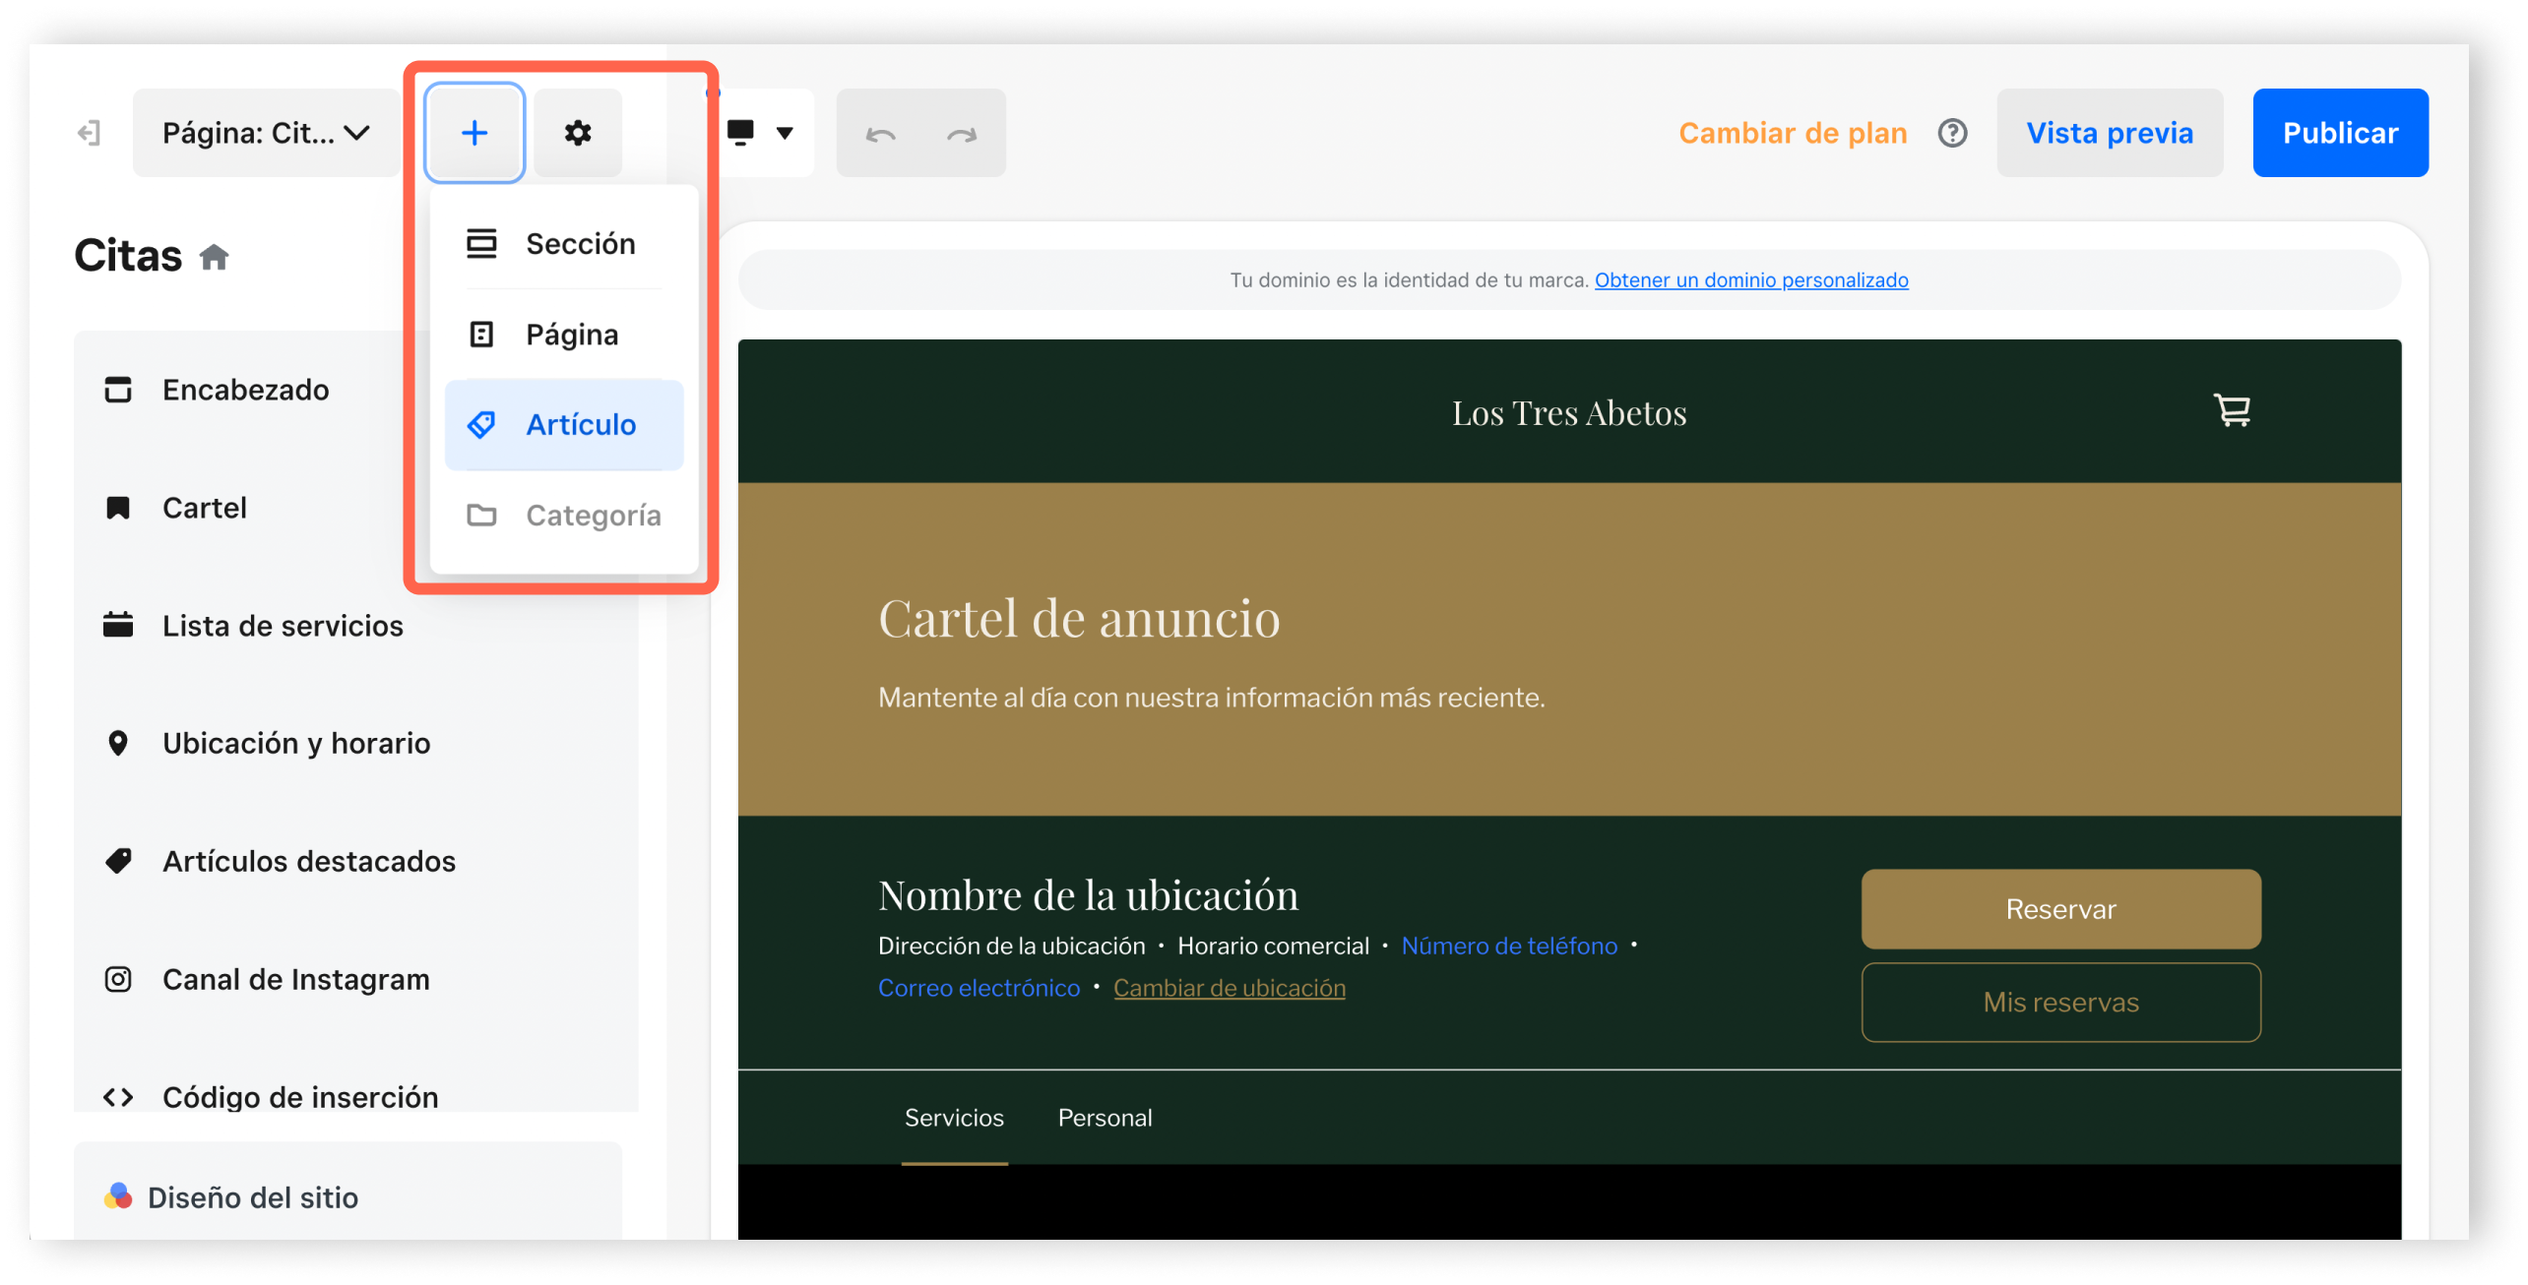Select Lista de servicios section

[x=283, y=626]
